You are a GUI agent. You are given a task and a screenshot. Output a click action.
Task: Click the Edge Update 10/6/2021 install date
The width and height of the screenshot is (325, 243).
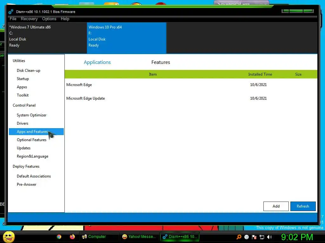point(258,98)
